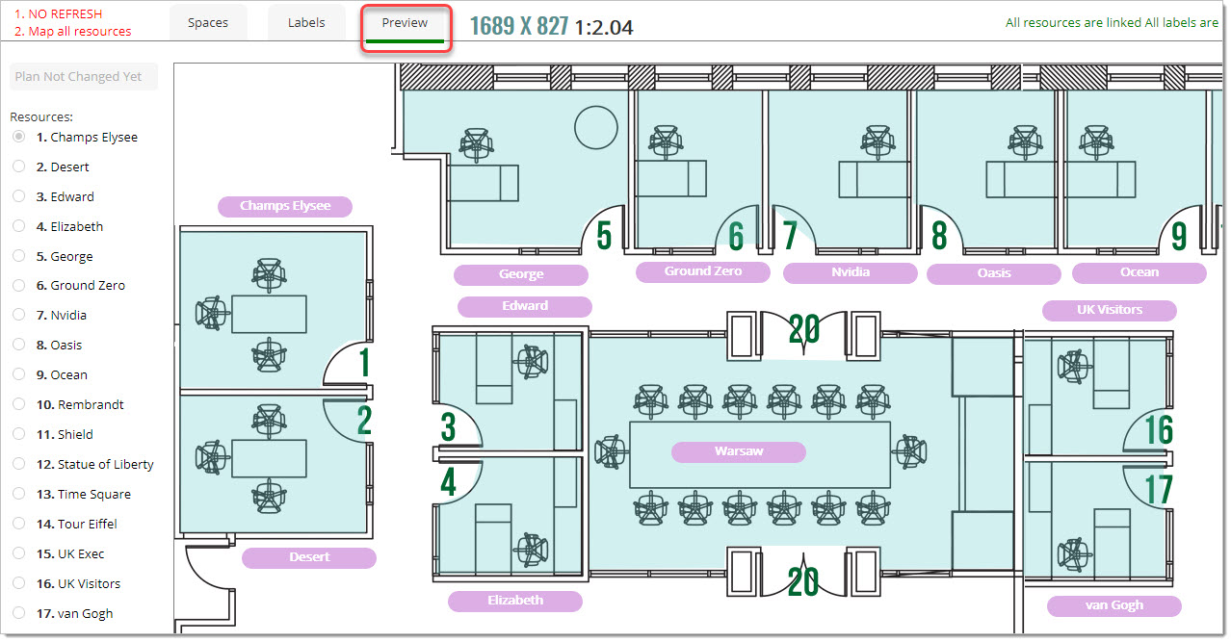Open the Labels tab
Viewport: 1231px width, 642px height.
(306, 23)
